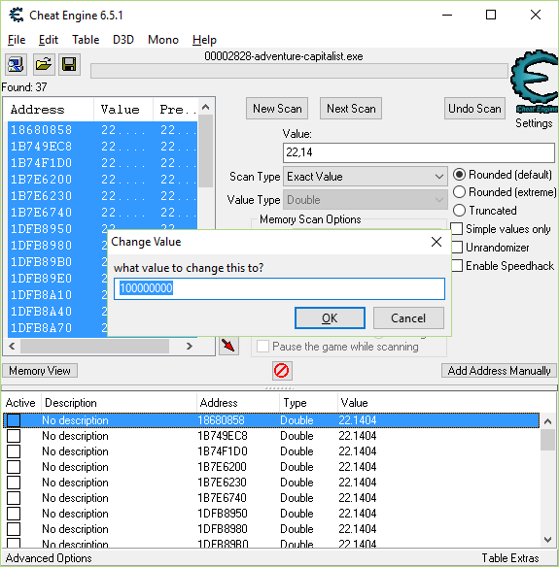Click the Type column header in address table
This screenshot has height=567, width=559.
[x=308, y=403]
